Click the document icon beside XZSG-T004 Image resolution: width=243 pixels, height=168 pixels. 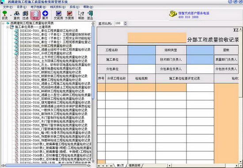(16, 42)
